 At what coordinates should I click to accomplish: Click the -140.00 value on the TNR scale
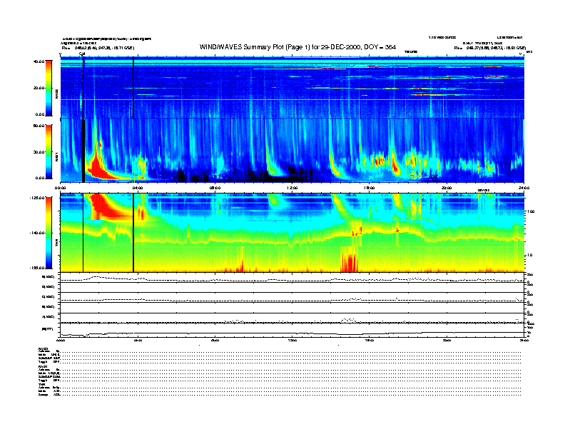point(37,233)
